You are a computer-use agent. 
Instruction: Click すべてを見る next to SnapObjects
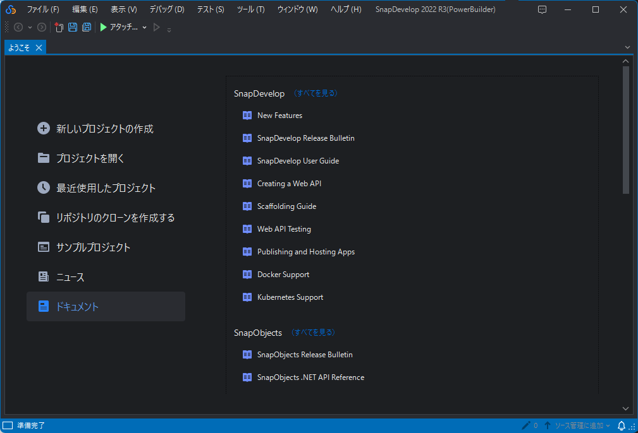[313, 332]
